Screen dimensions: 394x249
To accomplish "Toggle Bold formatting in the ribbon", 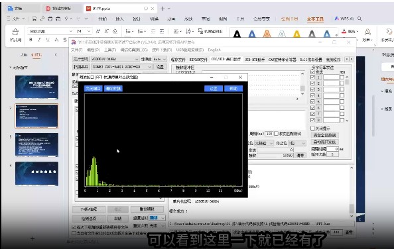I will tap(31, 39).
